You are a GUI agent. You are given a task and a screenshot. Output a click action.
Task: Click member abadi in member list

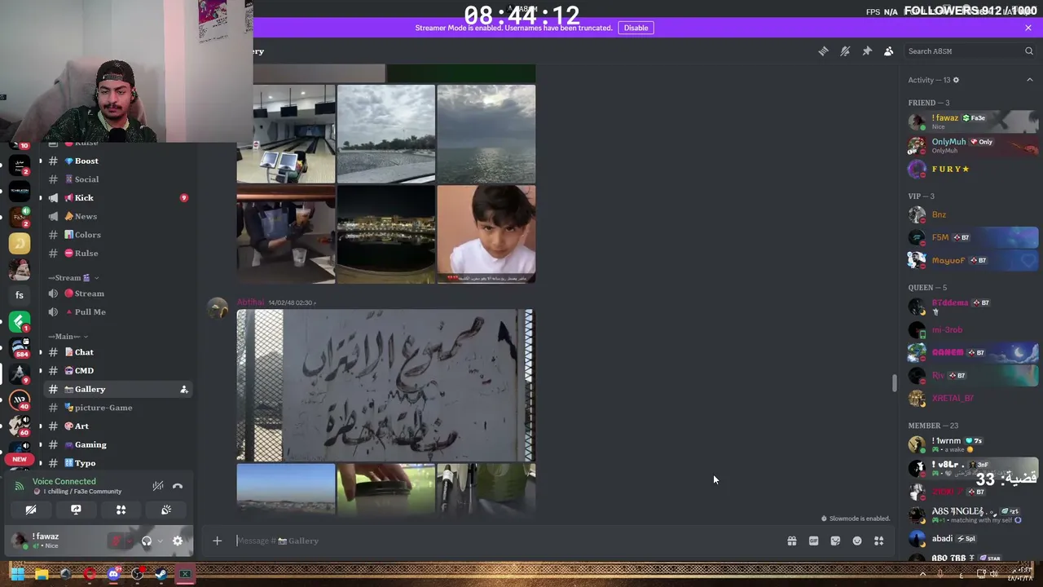973,539
